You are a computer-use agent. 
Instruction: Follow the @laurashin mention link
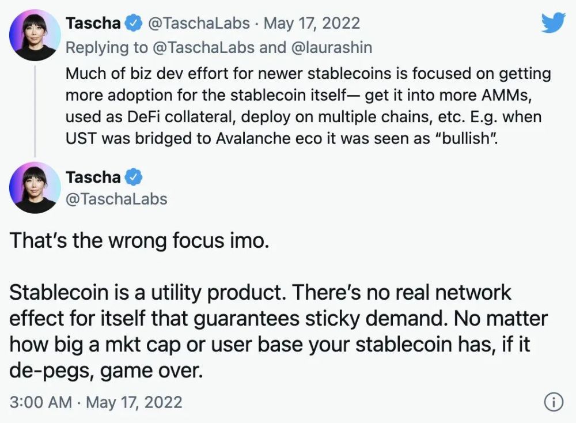tap(331, 48)
